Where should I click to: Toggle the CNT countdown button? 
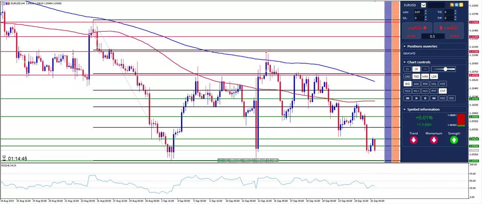coord(443,91)
